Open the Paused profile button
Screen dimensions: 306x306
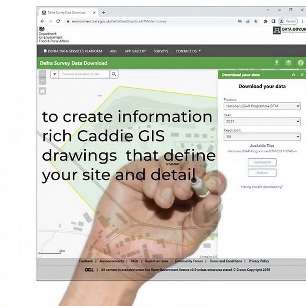[x=288, y=21]
